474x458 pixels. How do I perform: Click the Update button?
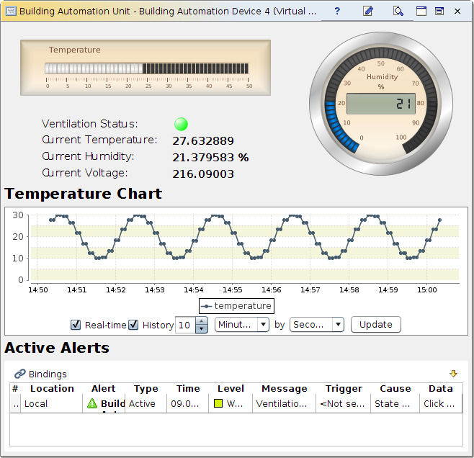376,325
